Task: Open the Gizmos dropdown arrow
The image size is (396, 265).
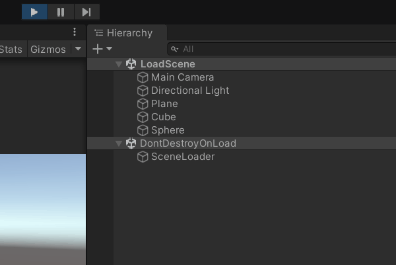Action: pos(79,48)
